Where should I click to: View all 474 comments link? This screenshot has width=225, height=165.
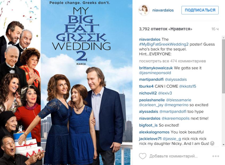coord(172,61)
